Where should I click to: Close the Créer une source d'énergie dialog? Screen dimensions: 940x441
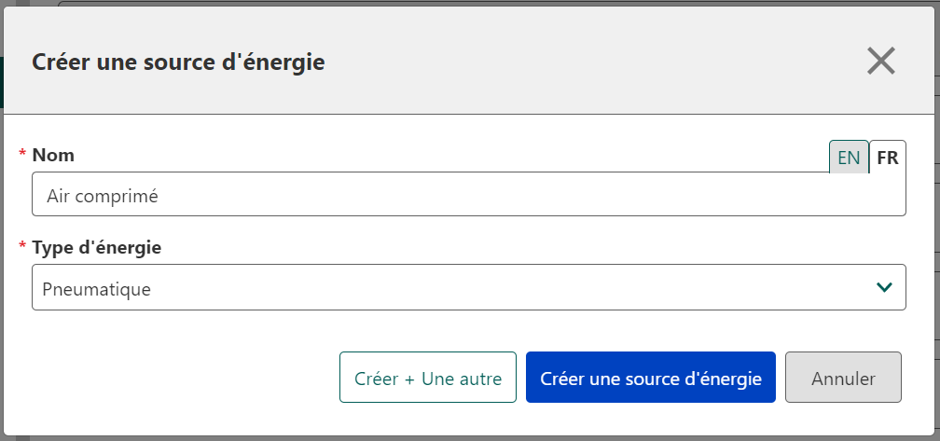click(880, 62)
